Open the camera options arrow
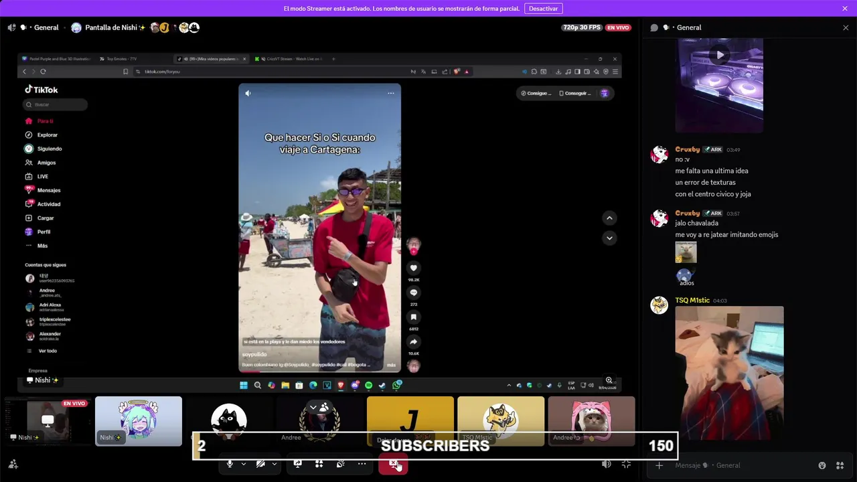This screenshot has height=482, width=857. pos(274,464)
